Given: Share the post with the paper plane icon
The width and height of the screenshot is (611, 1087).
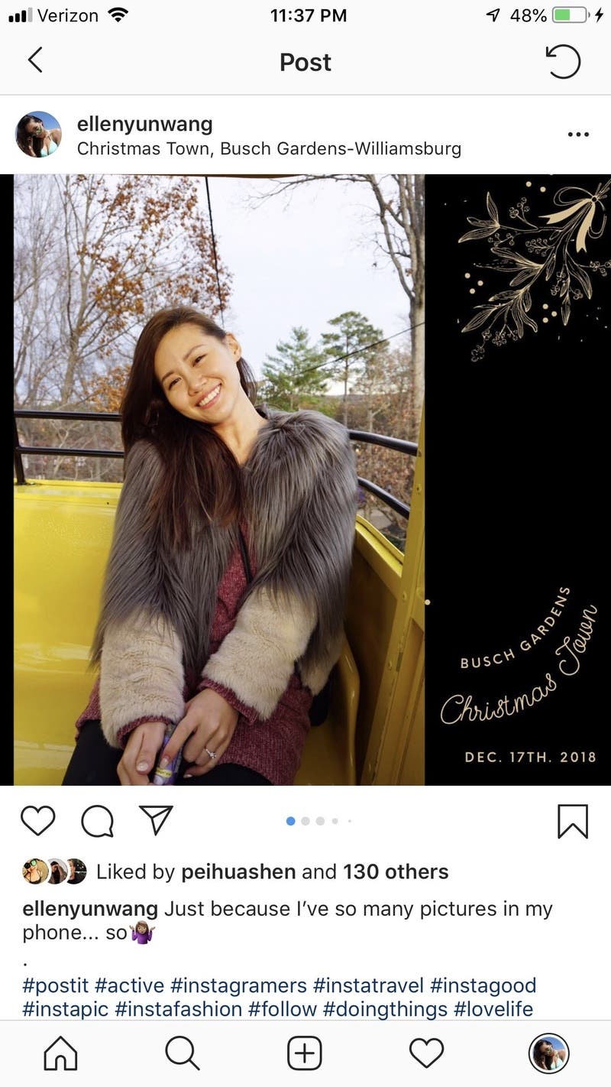Looking at the screenshot, I should click(x=156, y=820).
